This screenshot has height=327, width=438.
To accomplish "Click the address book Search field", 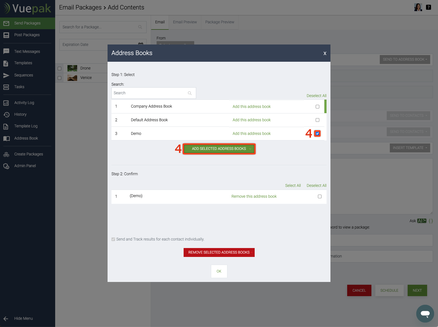I will coord(150,93).
